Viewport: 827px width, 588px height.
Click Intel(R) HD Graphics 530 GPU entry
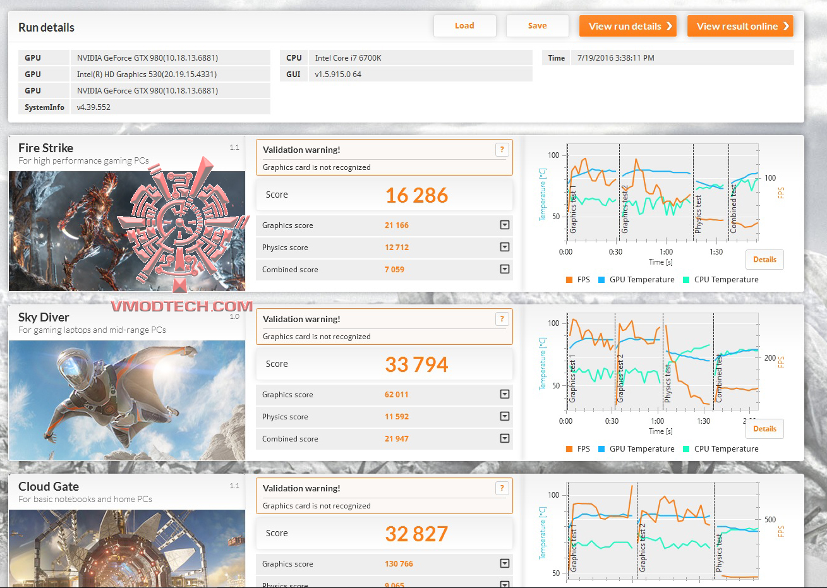pyautogui.click(x=147, y=74)
